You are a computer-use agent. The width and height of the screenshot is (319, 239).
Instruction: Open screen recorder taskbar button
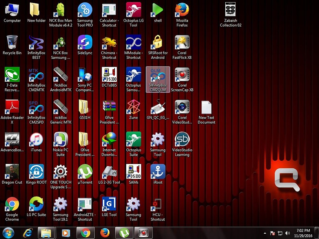click(x=144, y=233)
